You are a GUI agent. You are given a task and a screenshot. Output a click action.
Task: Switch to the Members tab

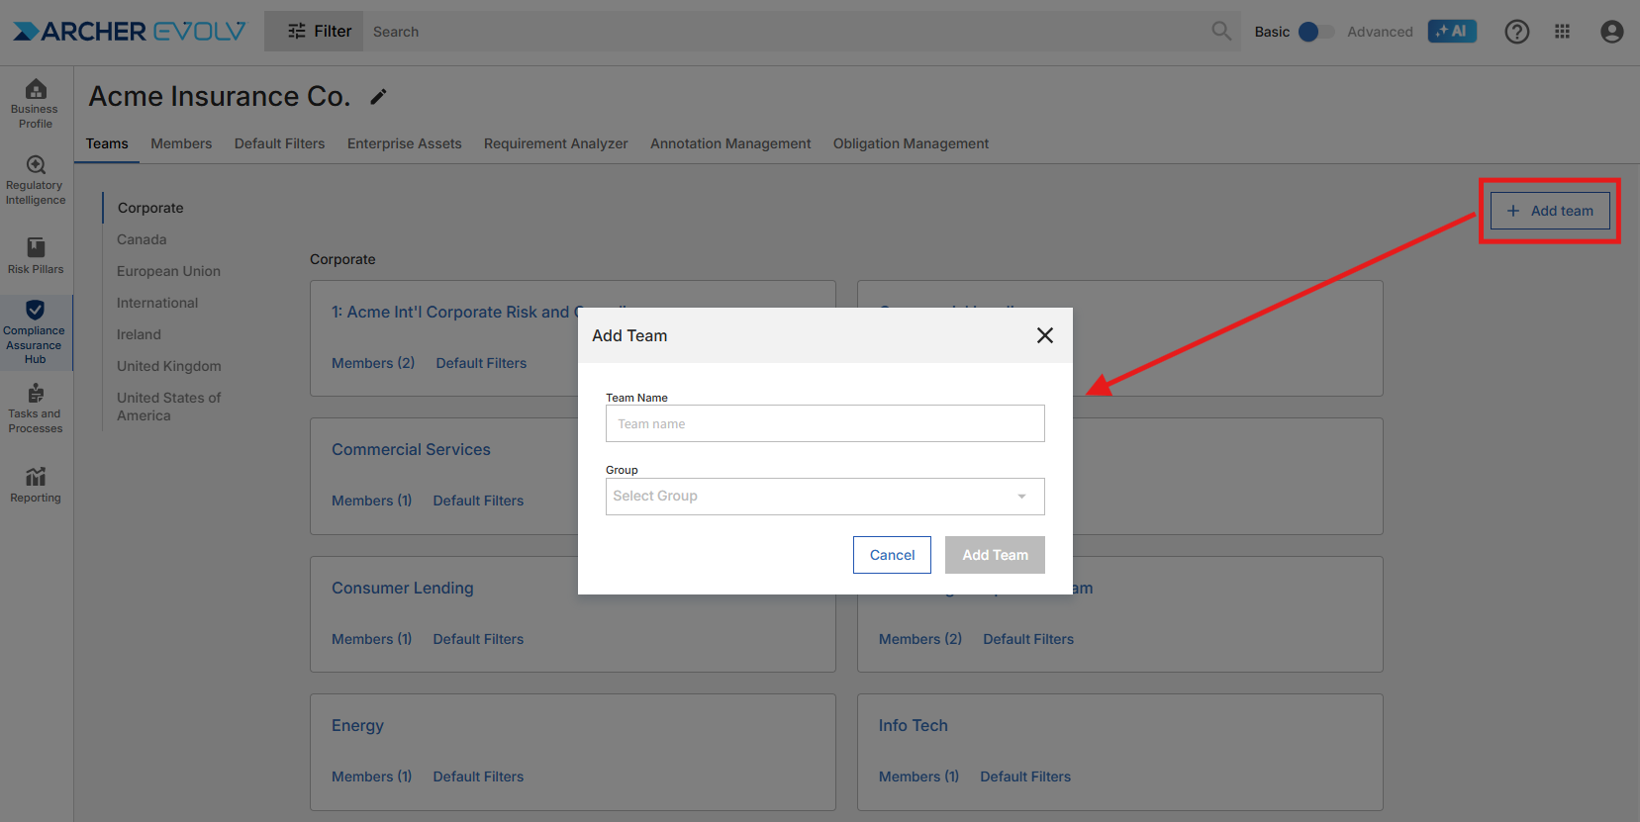(181, 143)
